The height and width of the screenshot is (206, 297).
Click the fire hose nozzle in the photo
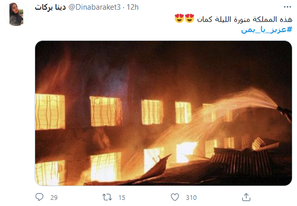(x=284, y=112)
